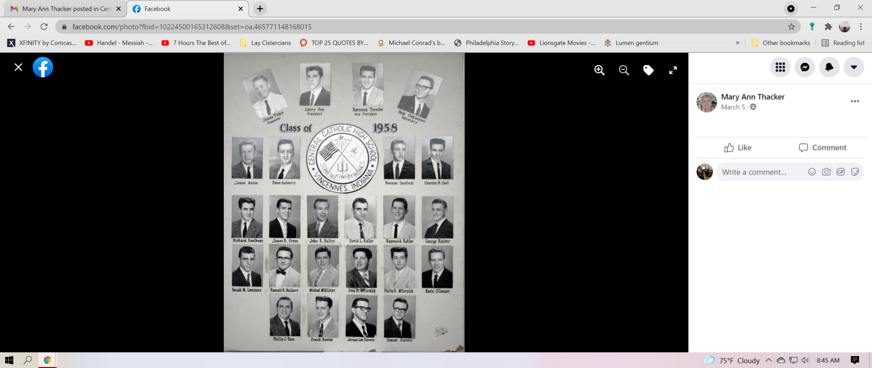
Task: Close the Gmail tab
Action: [118, 9]
